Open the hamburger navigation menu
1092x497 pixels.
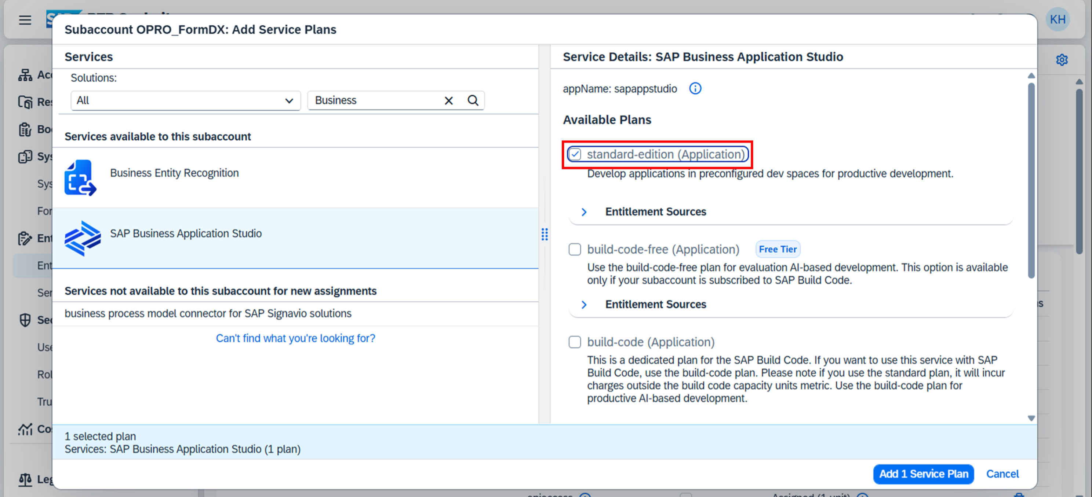tap(25, 20)
